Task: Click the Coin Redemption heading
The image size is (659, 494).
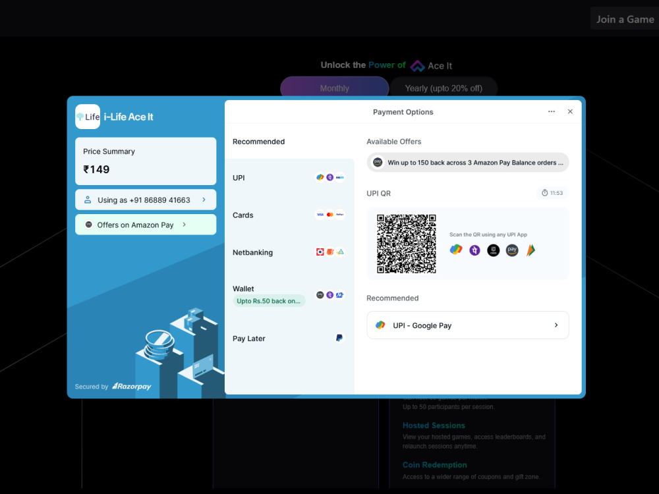Action: click(434, 465)
